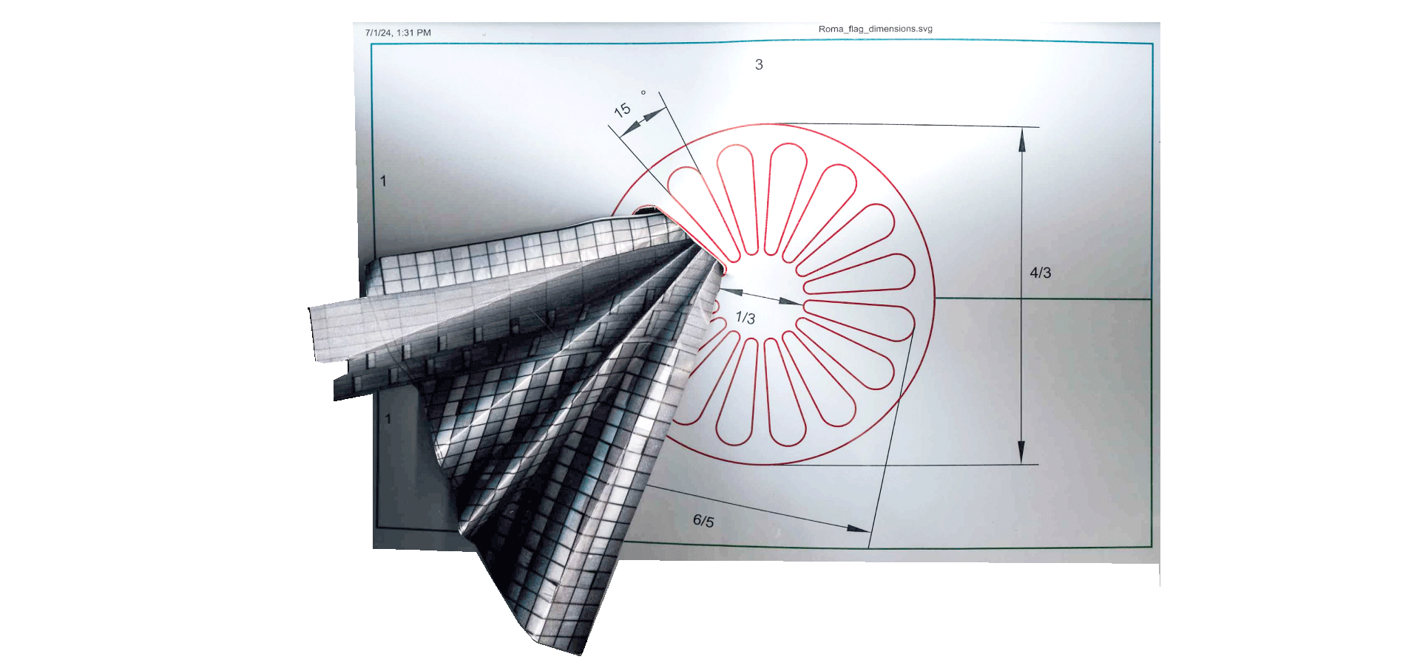Click the lower-left height label 1

388,419
